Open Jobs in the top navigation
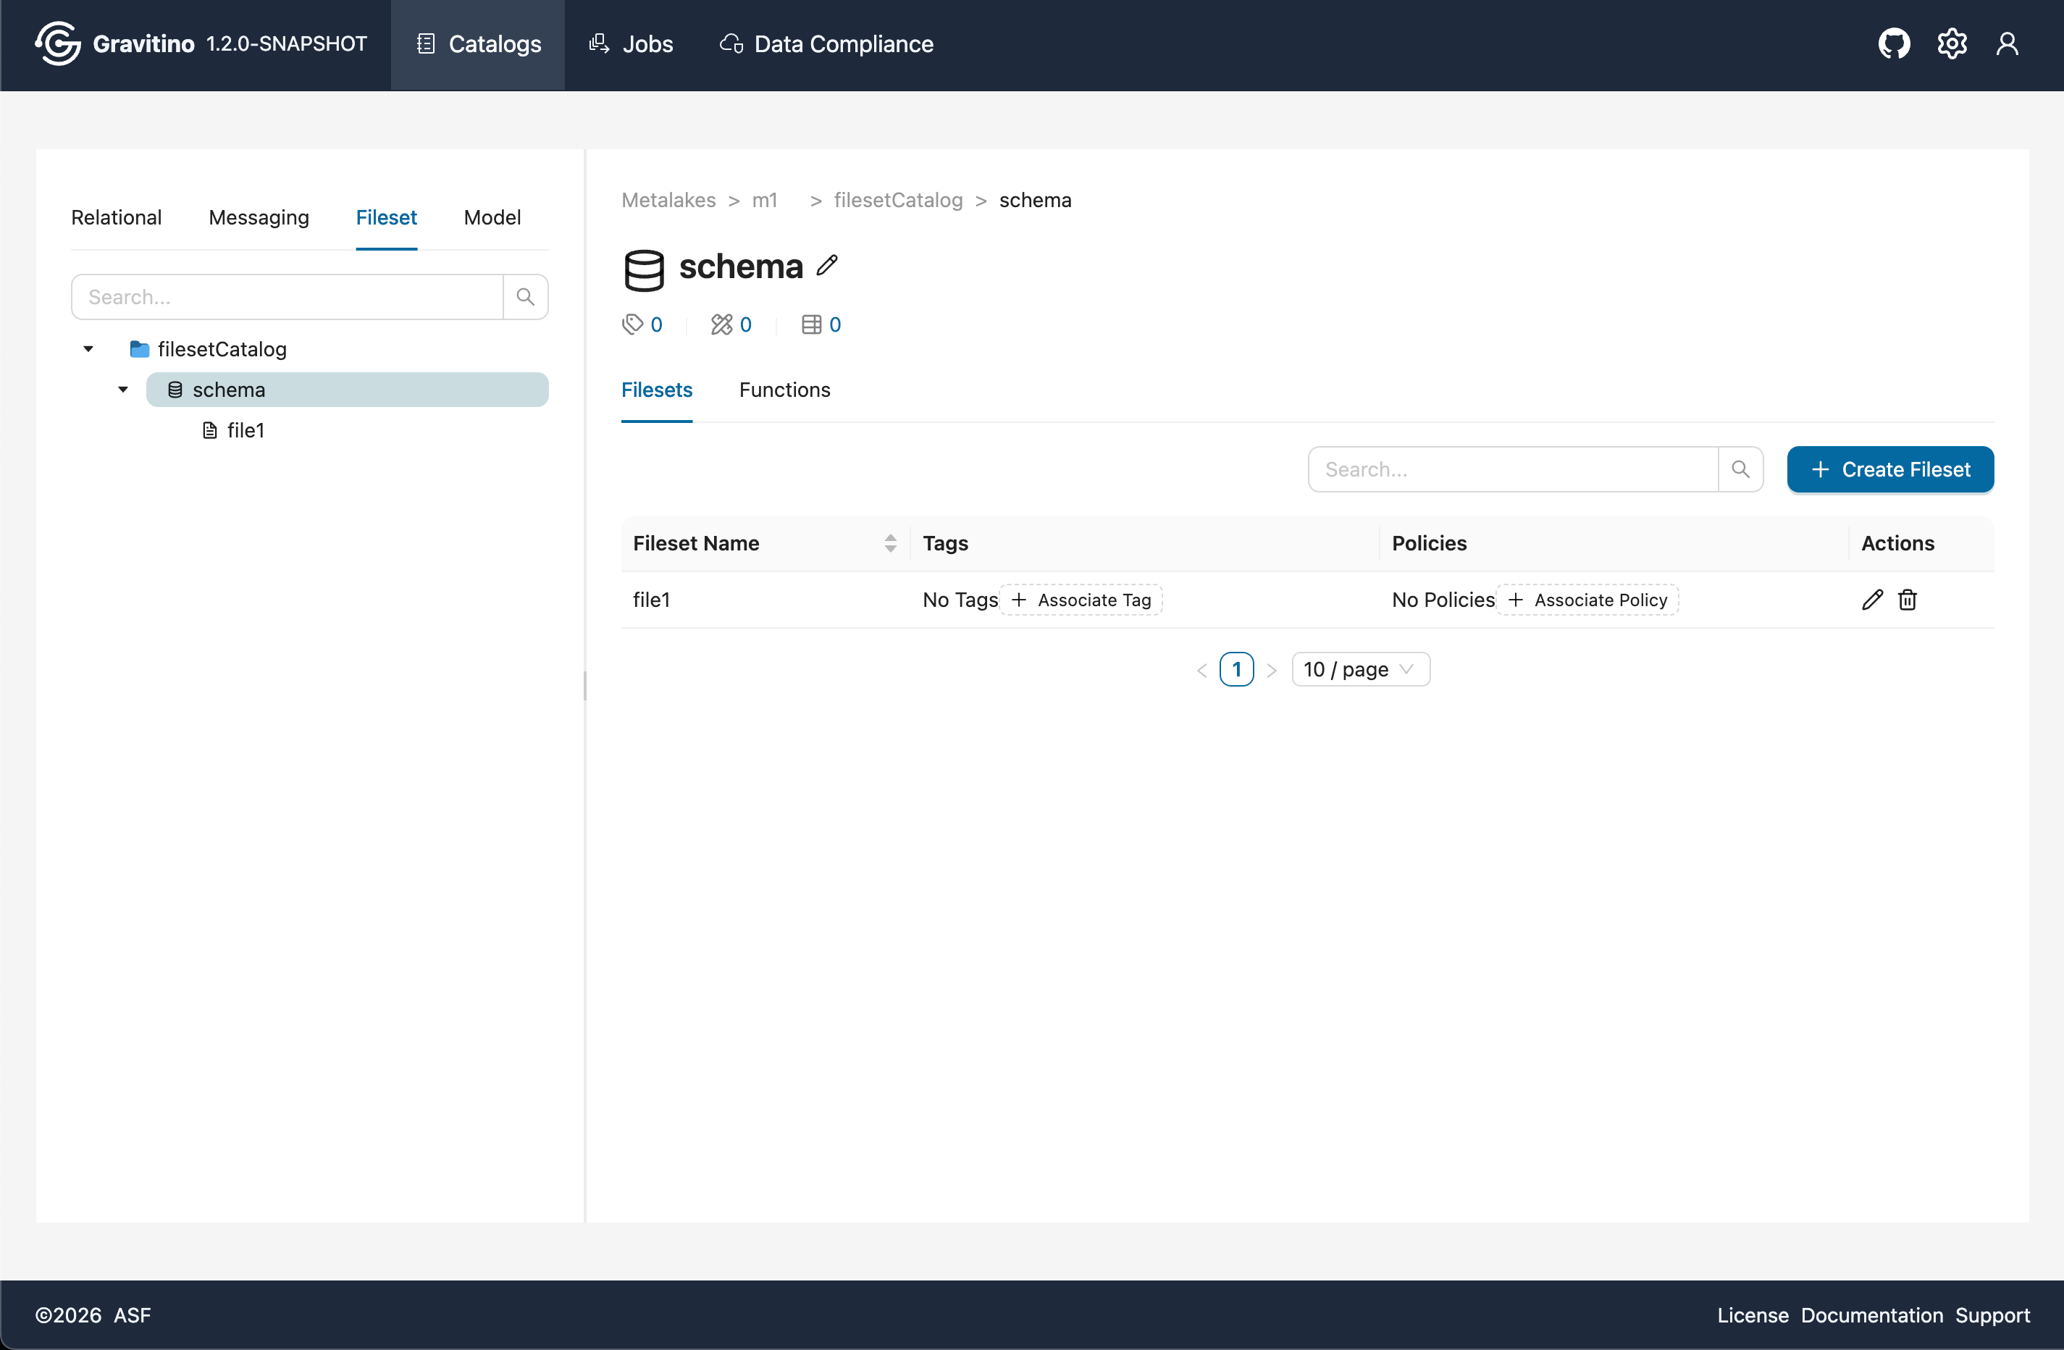Screen dimensions: 2064x1350 632,43
